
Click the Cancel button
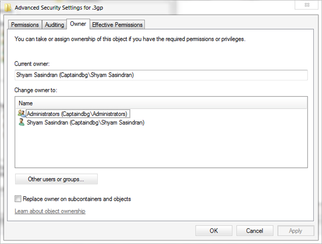click(x=254, y=230)
